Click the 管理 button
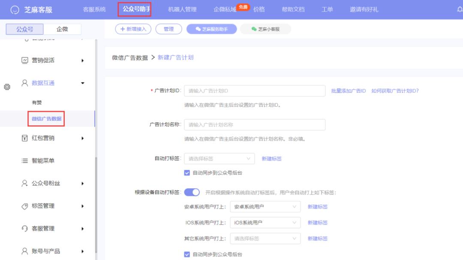This screenshot has height=260, width=463. (x=168, y=29)
